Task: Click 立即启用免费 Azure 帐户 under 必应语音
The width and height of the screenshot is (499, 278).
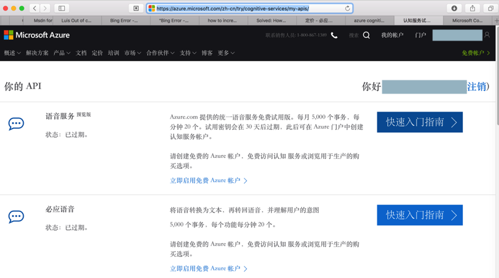Action: (x=208, y=269)
